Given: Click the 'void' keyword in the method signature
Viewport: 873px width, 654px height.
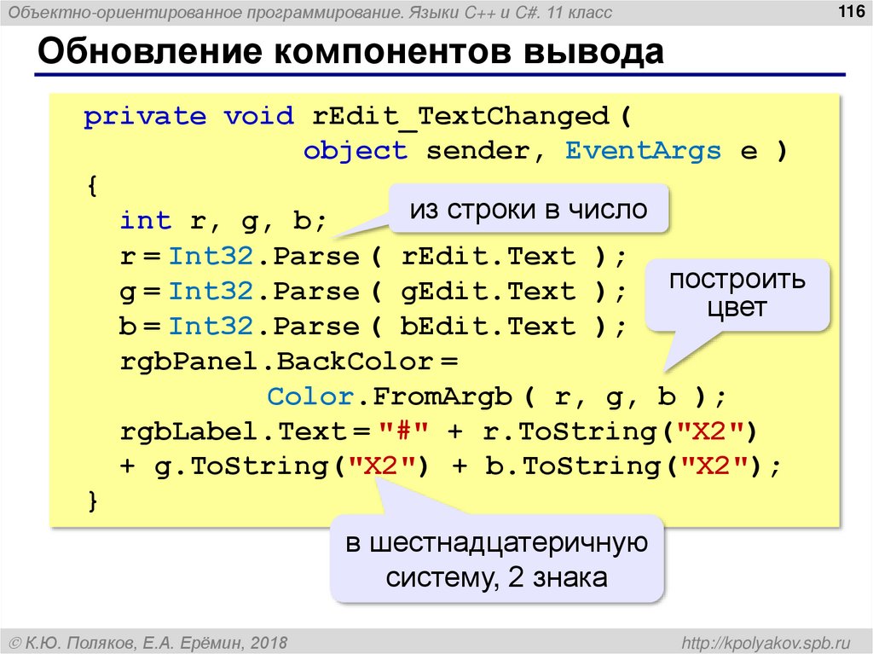Looking at the screenshot, I should point(258,117).
